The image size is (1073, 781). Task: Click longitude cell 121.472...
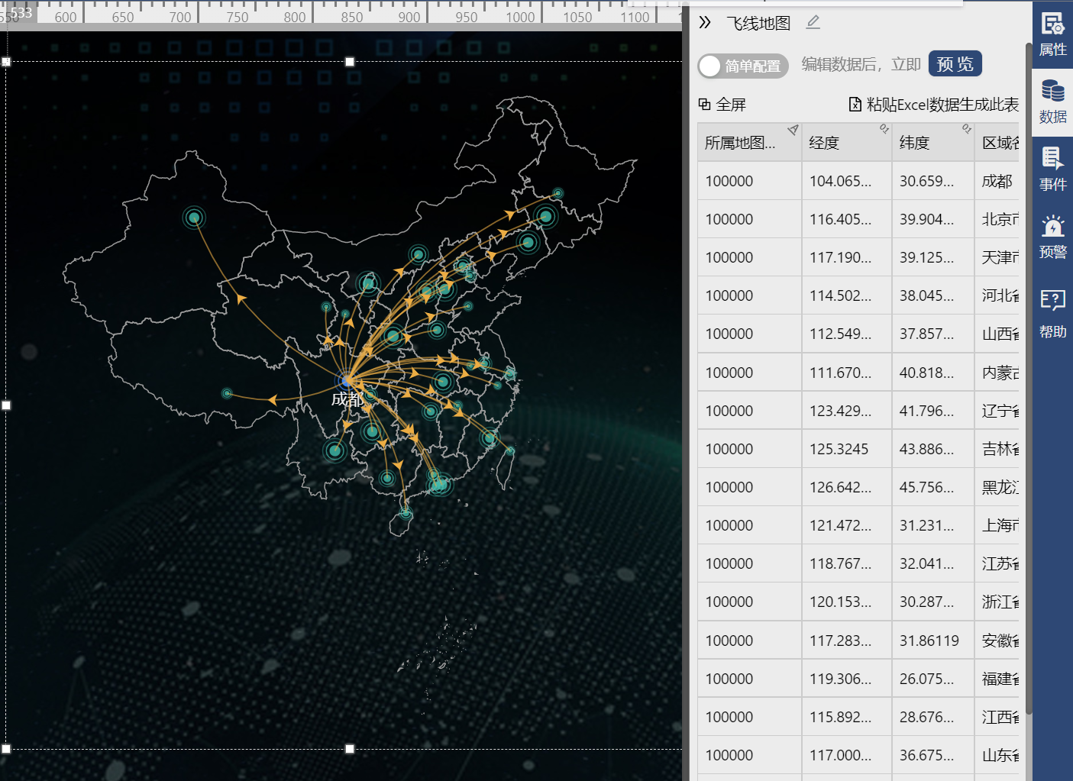pyautogui.click(x=846, y=525)
